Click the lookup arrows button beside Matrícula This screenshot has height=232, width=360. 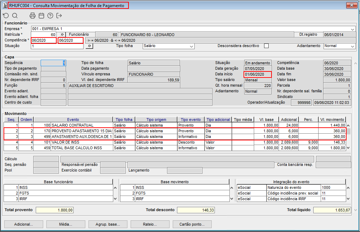pyautogui.click(x=61, y=35)
